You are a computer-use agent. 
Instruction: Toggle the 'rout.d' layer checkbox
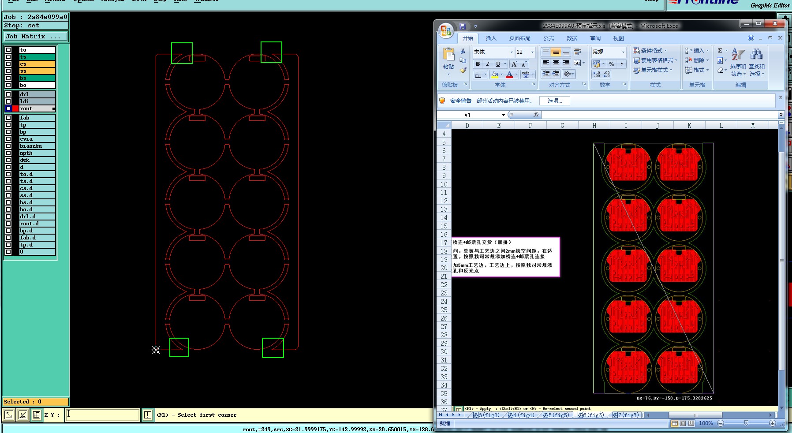coord(8,224)
